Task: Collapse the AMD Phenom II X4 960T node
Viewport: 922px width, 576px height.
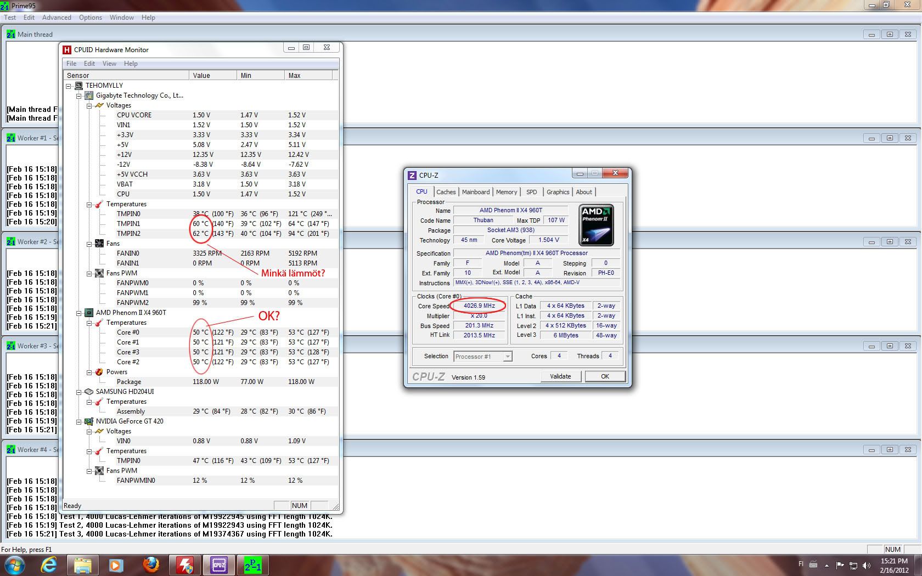Action: pos(78,313)
